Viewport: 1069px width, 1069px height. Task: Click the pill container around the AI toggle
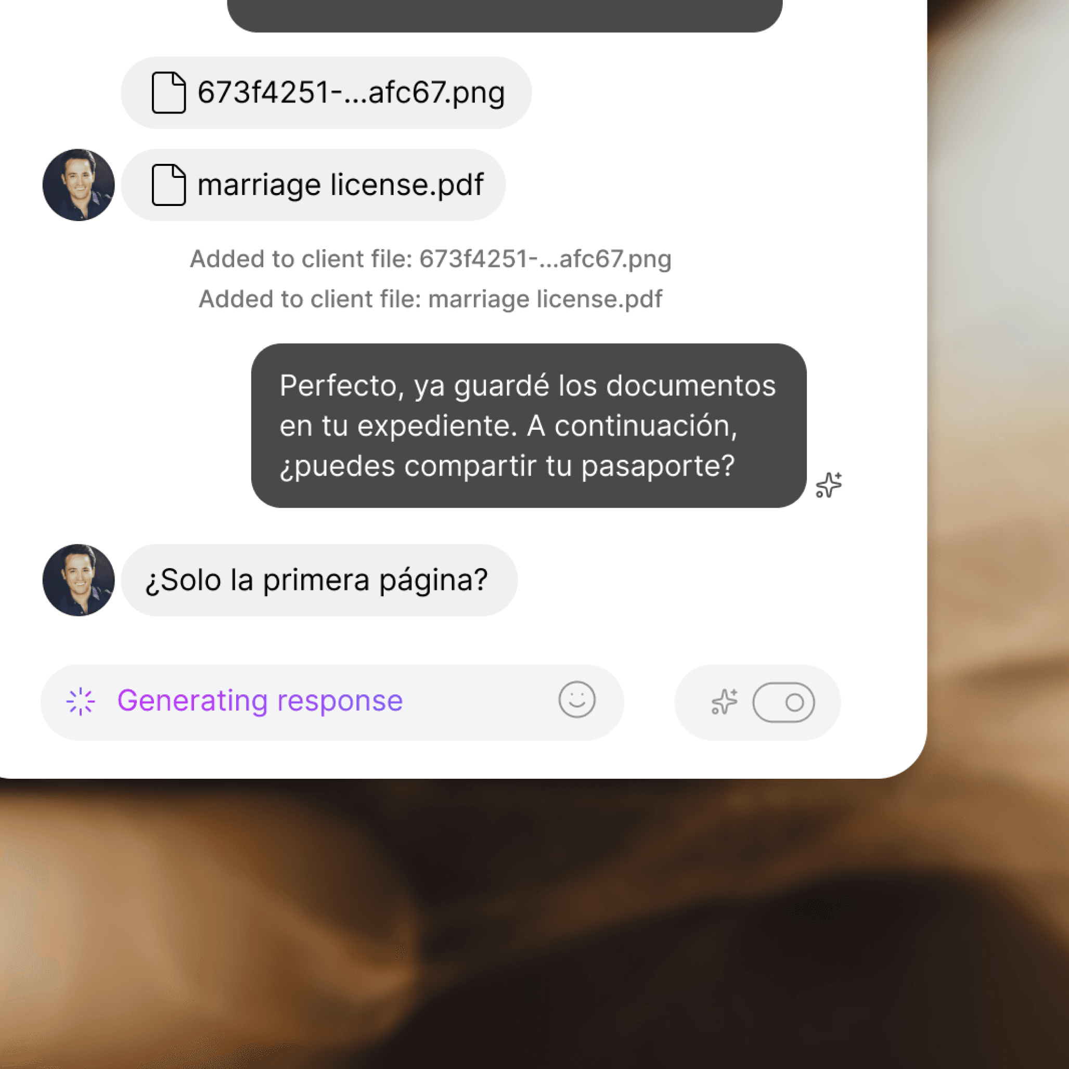coord(757,702)
